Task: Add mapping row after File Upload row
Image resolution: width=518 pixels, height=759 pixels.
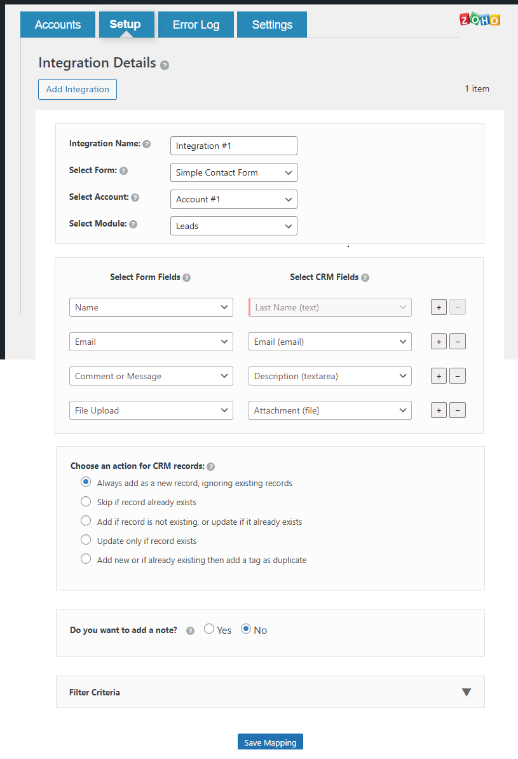Action: 439,410
